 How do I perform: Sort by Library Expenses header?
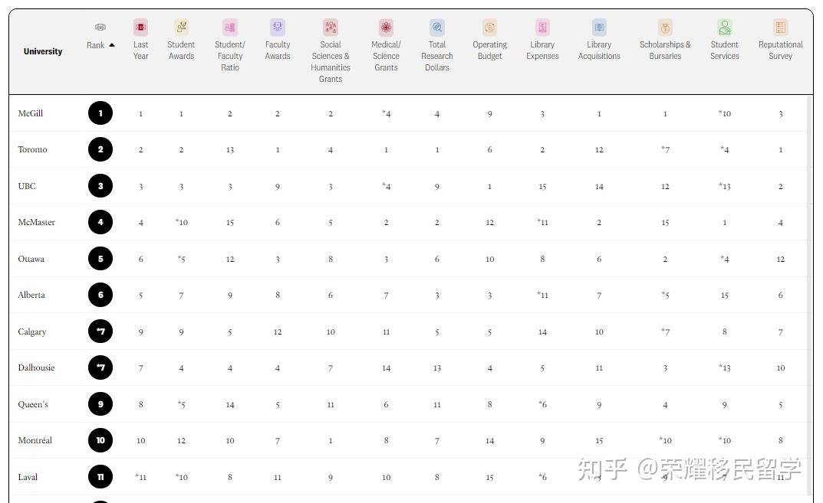tap(543, 51)
